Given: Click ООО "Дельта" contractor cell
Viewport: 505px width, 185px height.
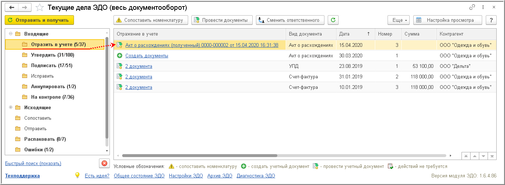Looking at the screenshot, I should tap(466, 66).
